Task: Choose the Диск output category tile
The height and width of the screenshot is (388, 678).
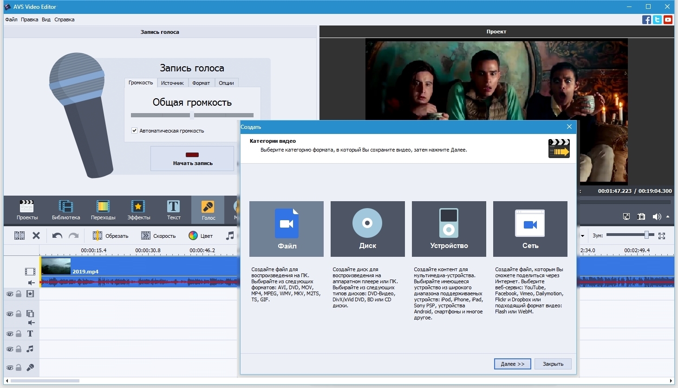Action: click(x=367, y=229)
